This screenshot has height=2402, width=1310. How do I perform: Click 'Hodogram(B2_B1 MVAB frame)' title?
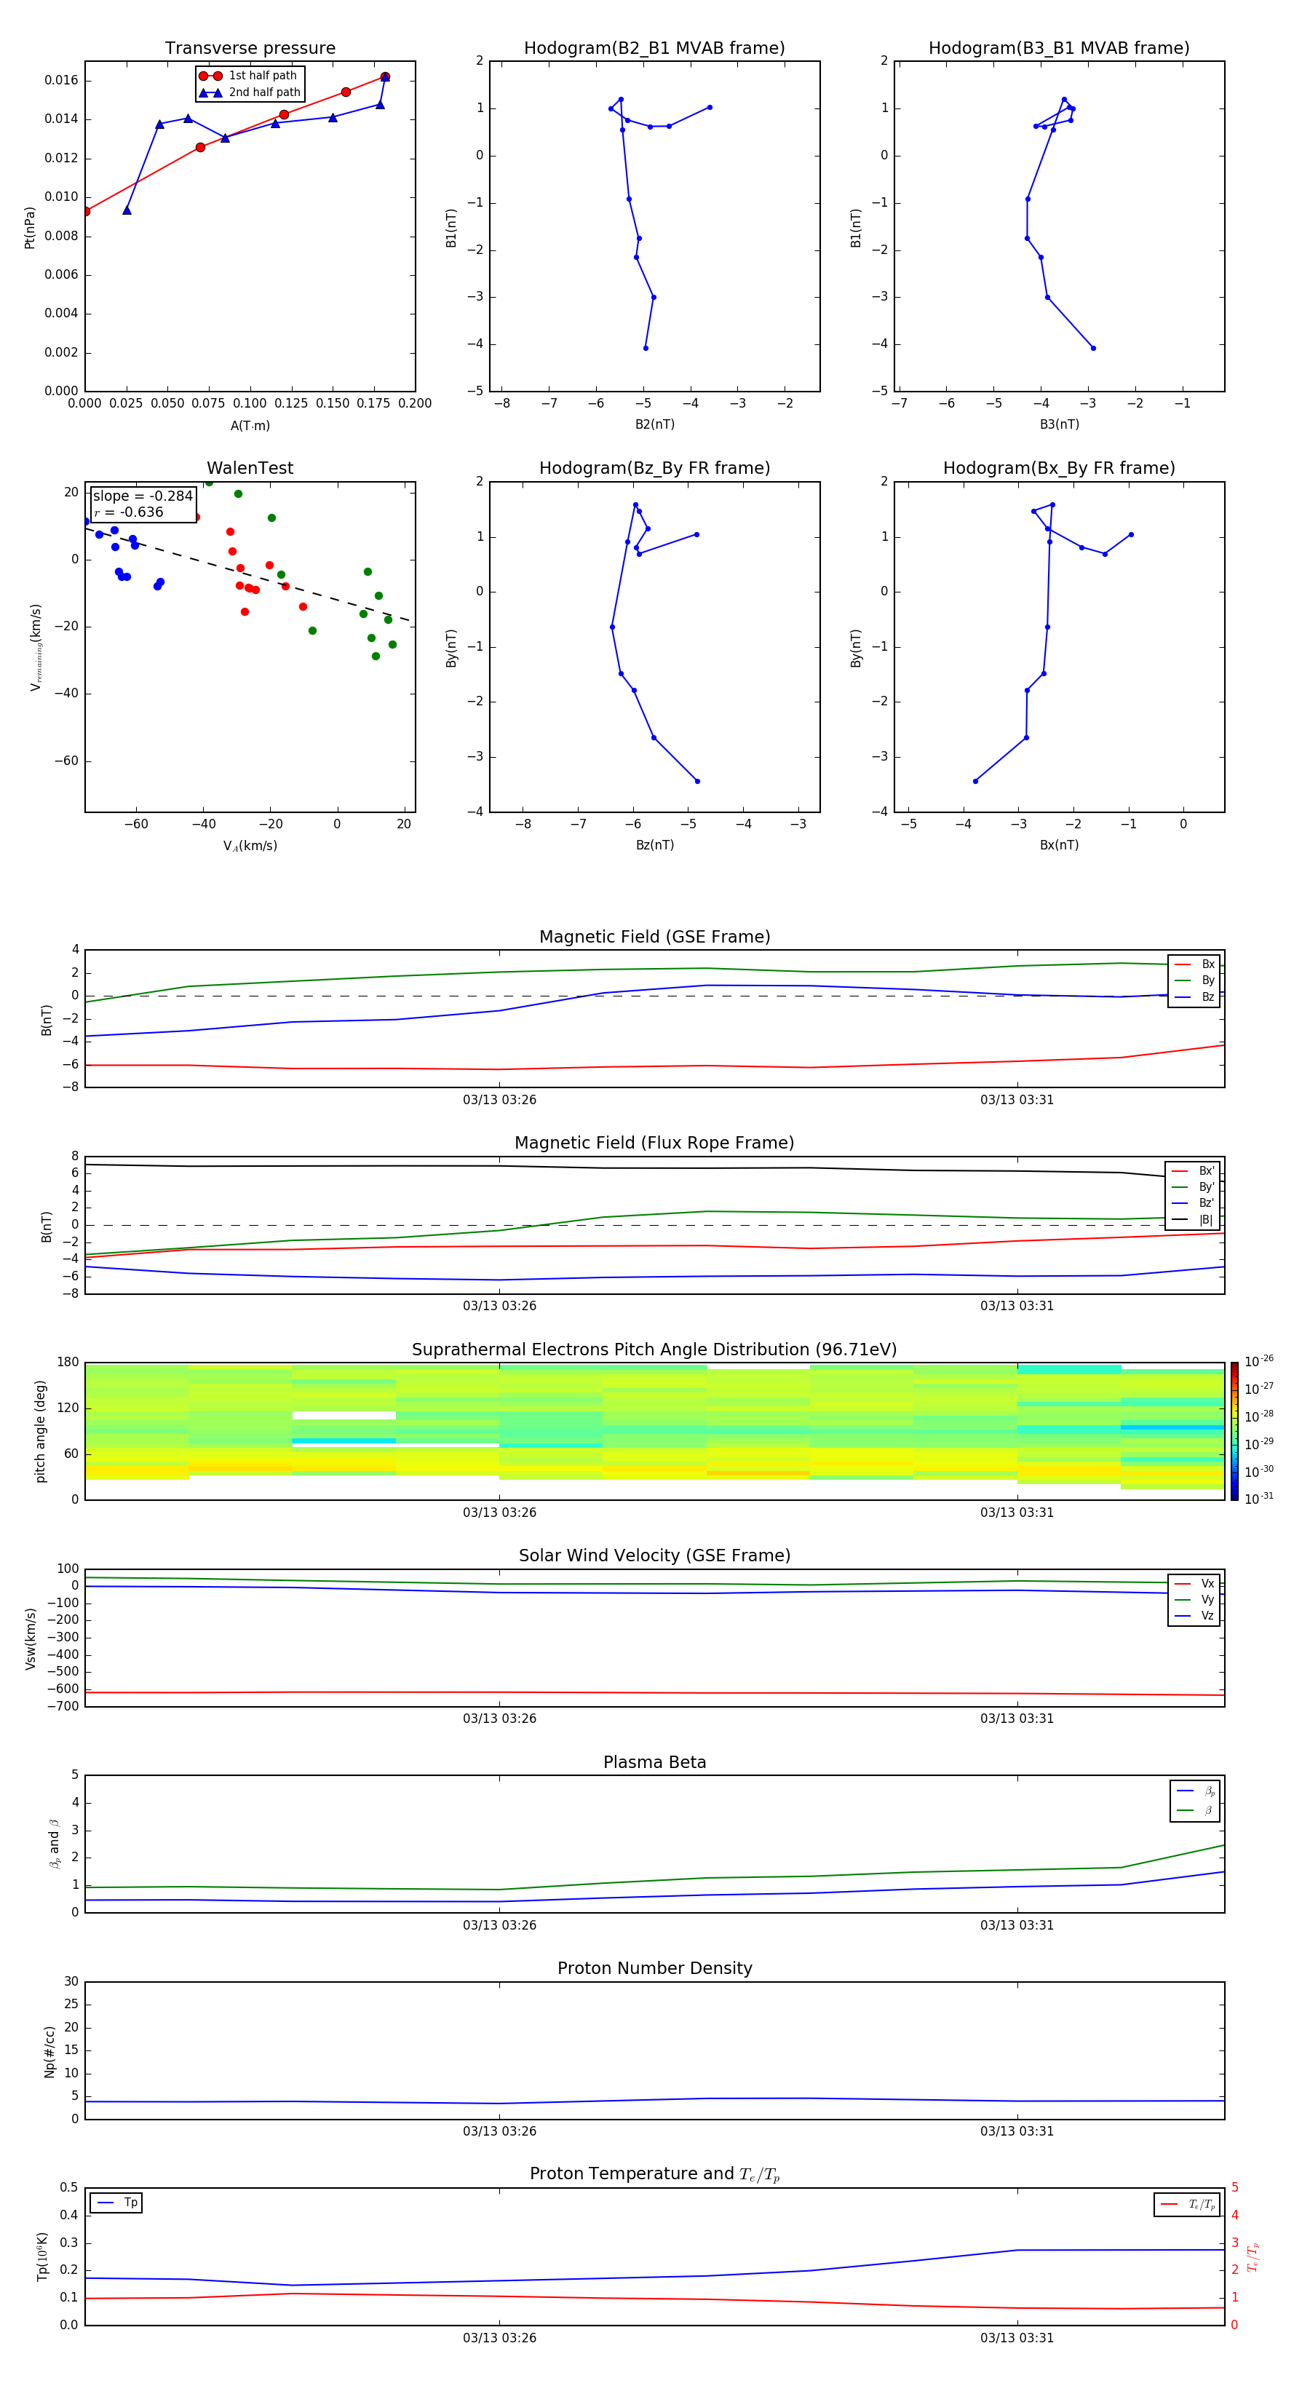(x=654, y=49)
